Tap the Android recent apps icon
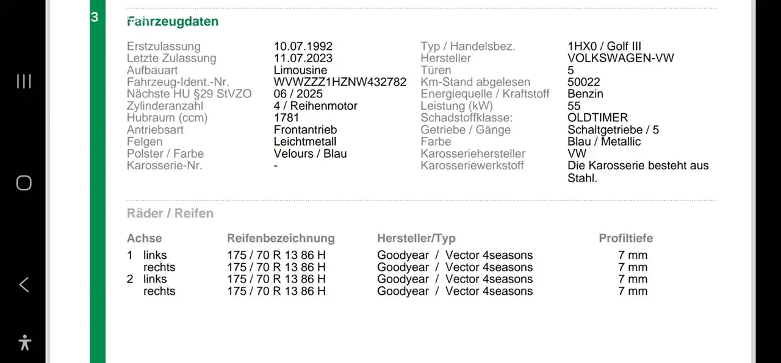This screenshot has height=363, width=781. 24,82
